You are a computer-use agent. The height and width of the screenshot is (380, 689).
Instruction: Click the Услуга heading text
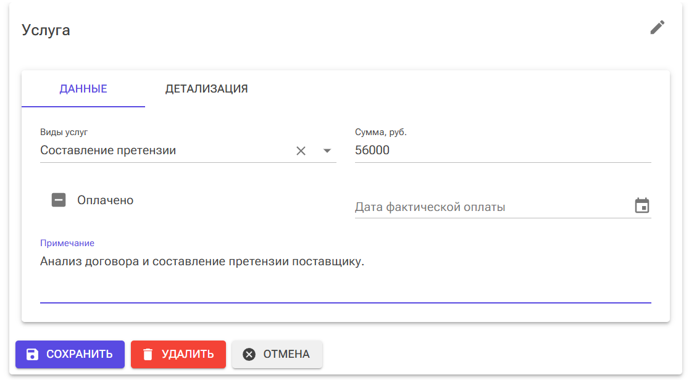[46, 30]
